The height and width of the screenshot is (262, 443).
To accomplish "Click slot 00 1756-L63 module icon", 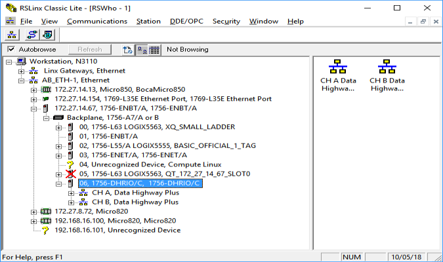I will [x=71, y=127].
